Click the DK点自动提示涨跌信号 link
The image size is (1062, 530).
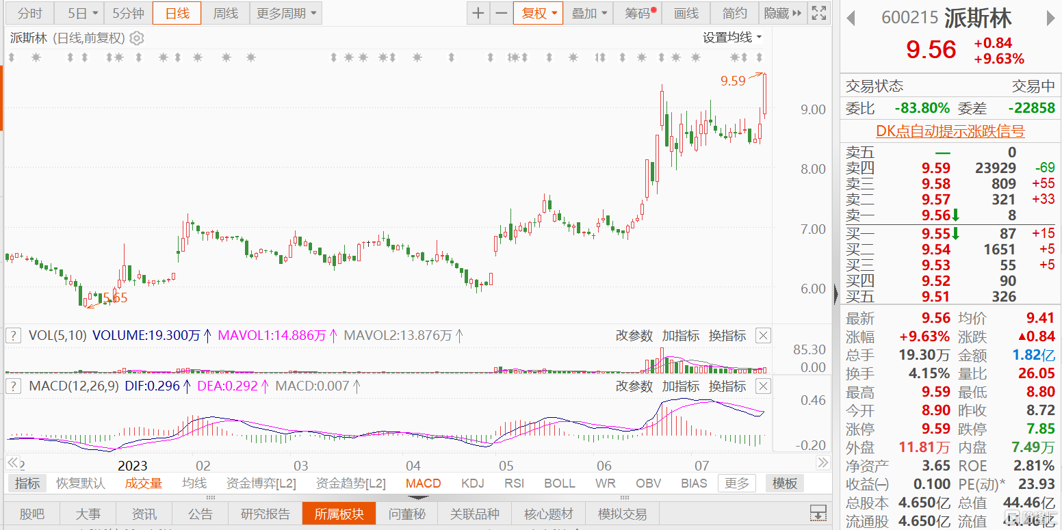(950, 131)
